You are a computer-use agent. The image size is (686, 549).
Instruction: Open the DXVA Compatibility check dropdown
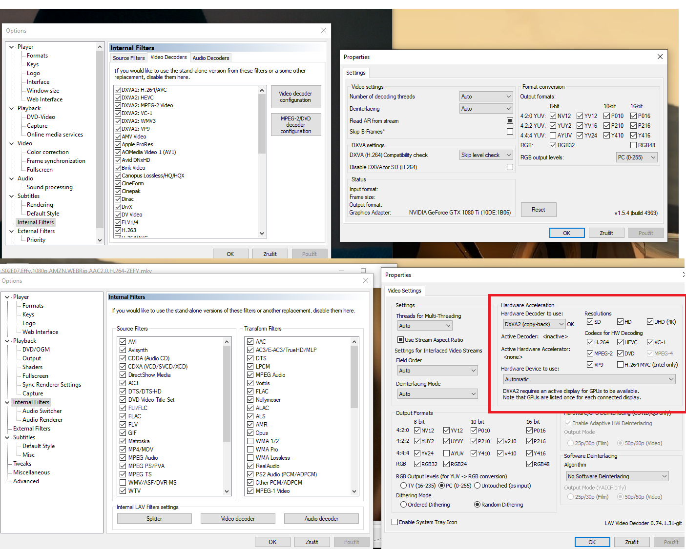(x=486, y=155)
